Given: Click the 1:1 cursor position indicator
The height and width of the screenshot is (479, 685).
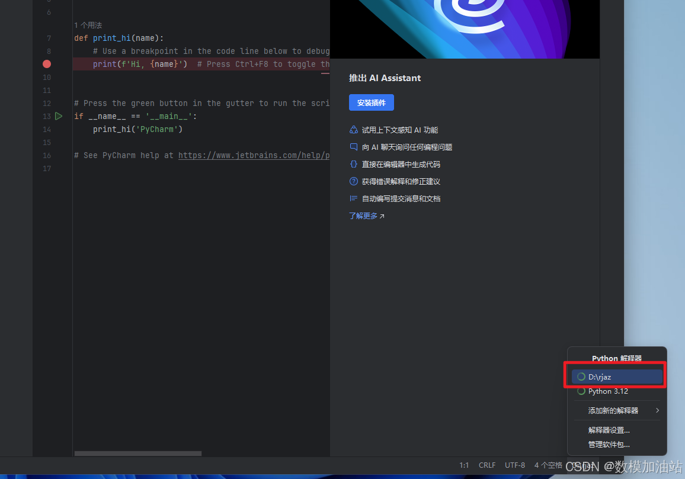Looking at the screenshot, I should pyautogui.click(x=464, y=465).
